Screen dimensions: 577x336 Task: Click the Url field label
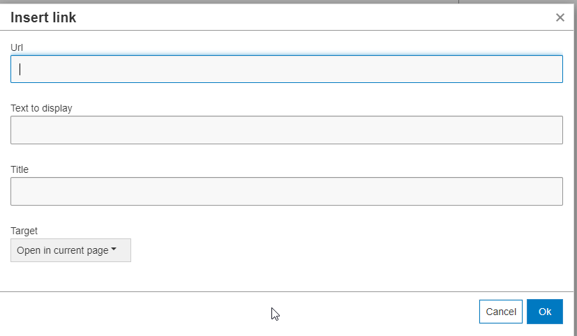pyautogui.click(x=17, y=47)
